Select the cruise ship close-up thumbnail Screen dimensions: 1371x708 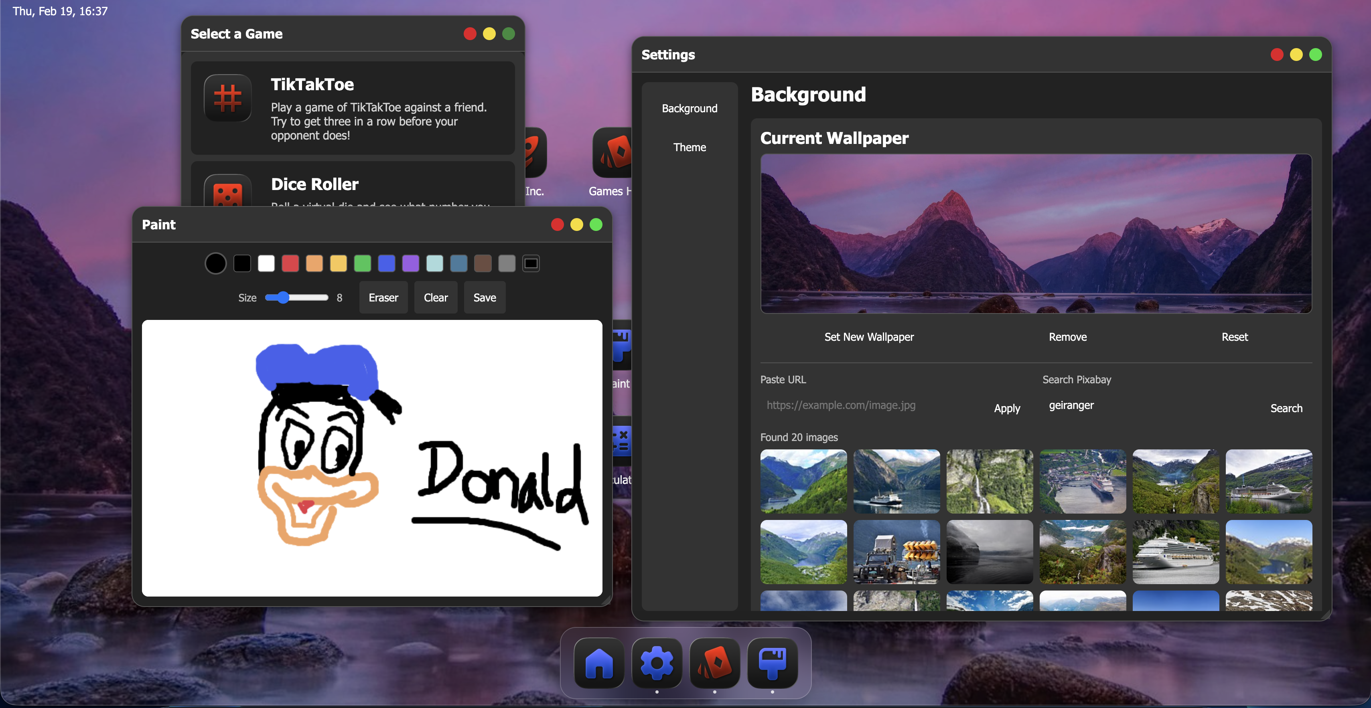[x=1175, y=552]
